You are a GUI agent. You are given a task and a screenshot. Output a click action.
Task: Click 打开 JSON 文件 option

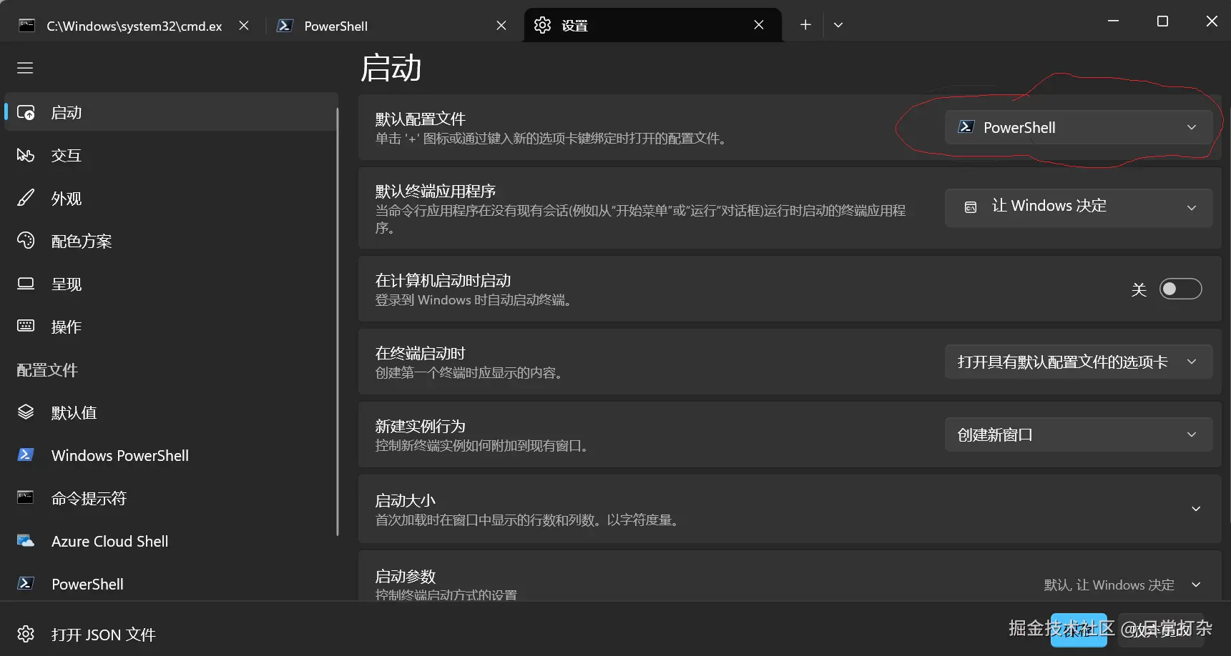point(103,634)
